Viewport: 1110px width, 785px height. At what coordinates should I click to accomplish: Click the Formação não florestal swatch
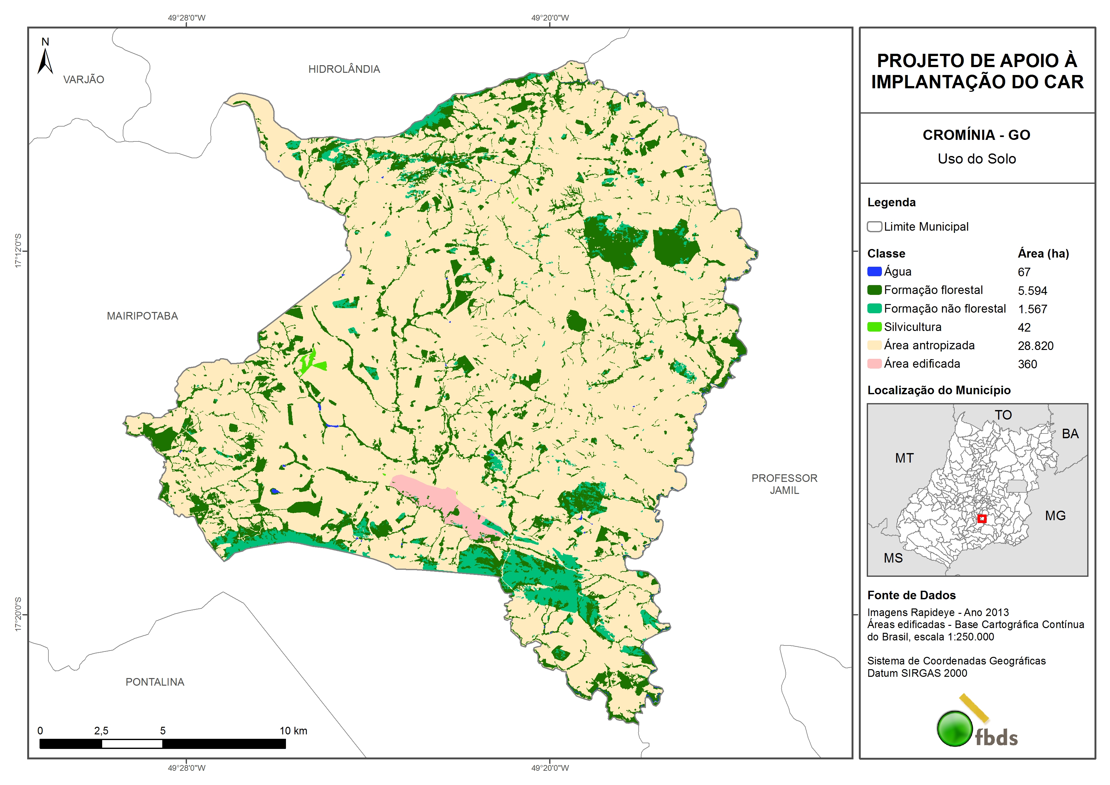coord(874,308)
